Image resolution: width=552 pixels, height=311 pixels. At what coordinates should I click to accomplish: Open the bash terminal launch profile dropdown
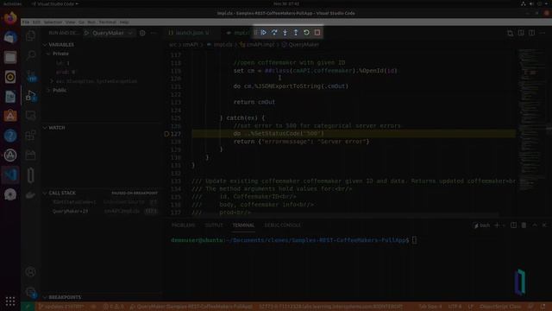[x=505, y=225]
